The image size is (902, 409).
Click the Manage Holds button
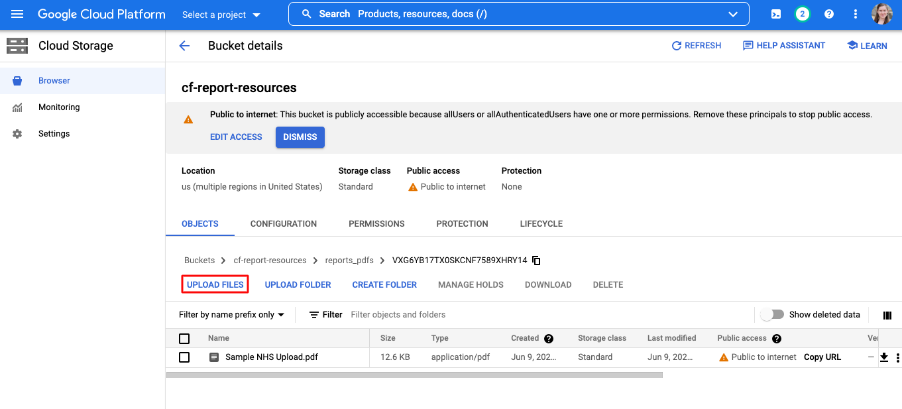pyautogui.click(x=471, y=285)
